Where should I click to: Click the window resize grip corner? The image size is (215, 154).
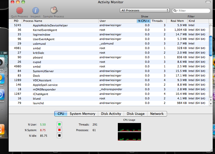coord(211,150)
